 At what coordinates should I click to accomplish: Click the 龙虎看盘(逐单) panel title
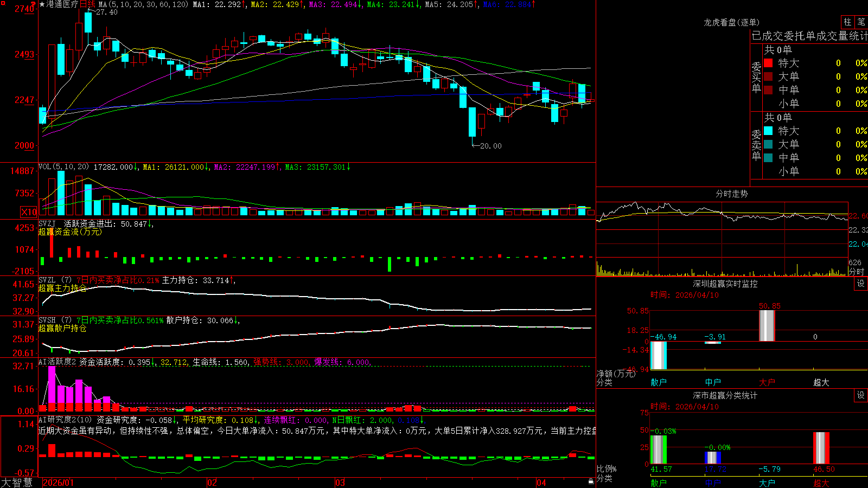coord(731,22)
